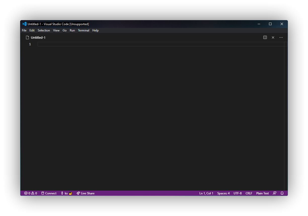Split the editor to the right

point(265,37)
